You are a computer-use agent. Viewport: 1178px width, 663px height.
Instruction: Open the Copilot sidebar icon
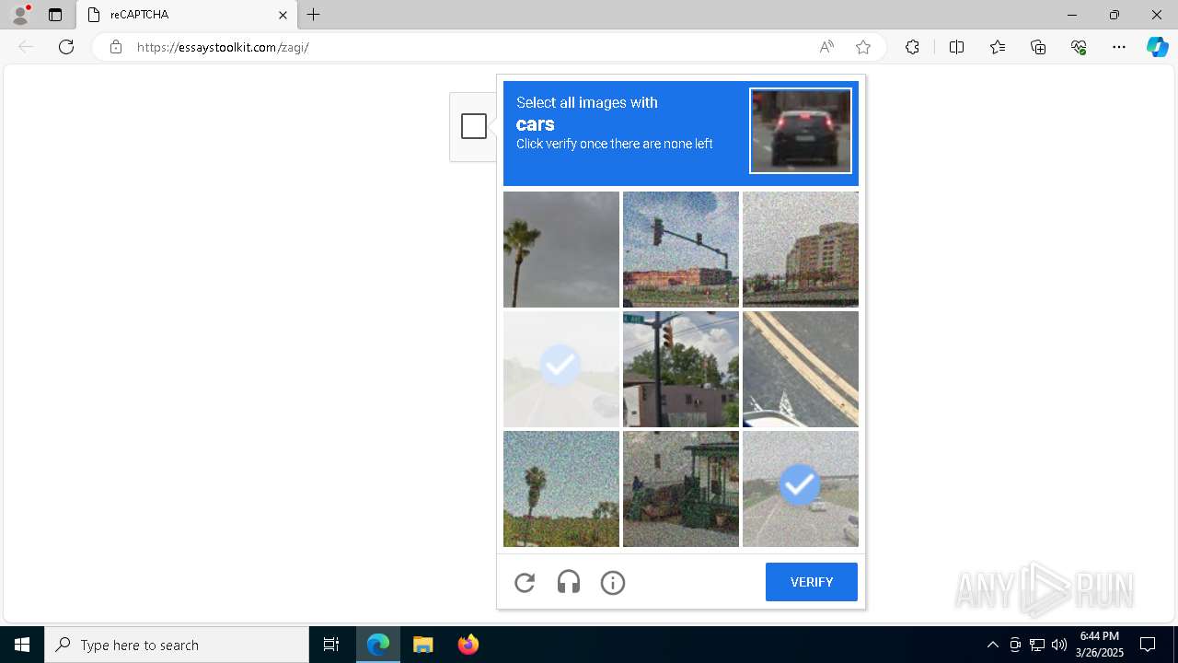coord(1157,47)
